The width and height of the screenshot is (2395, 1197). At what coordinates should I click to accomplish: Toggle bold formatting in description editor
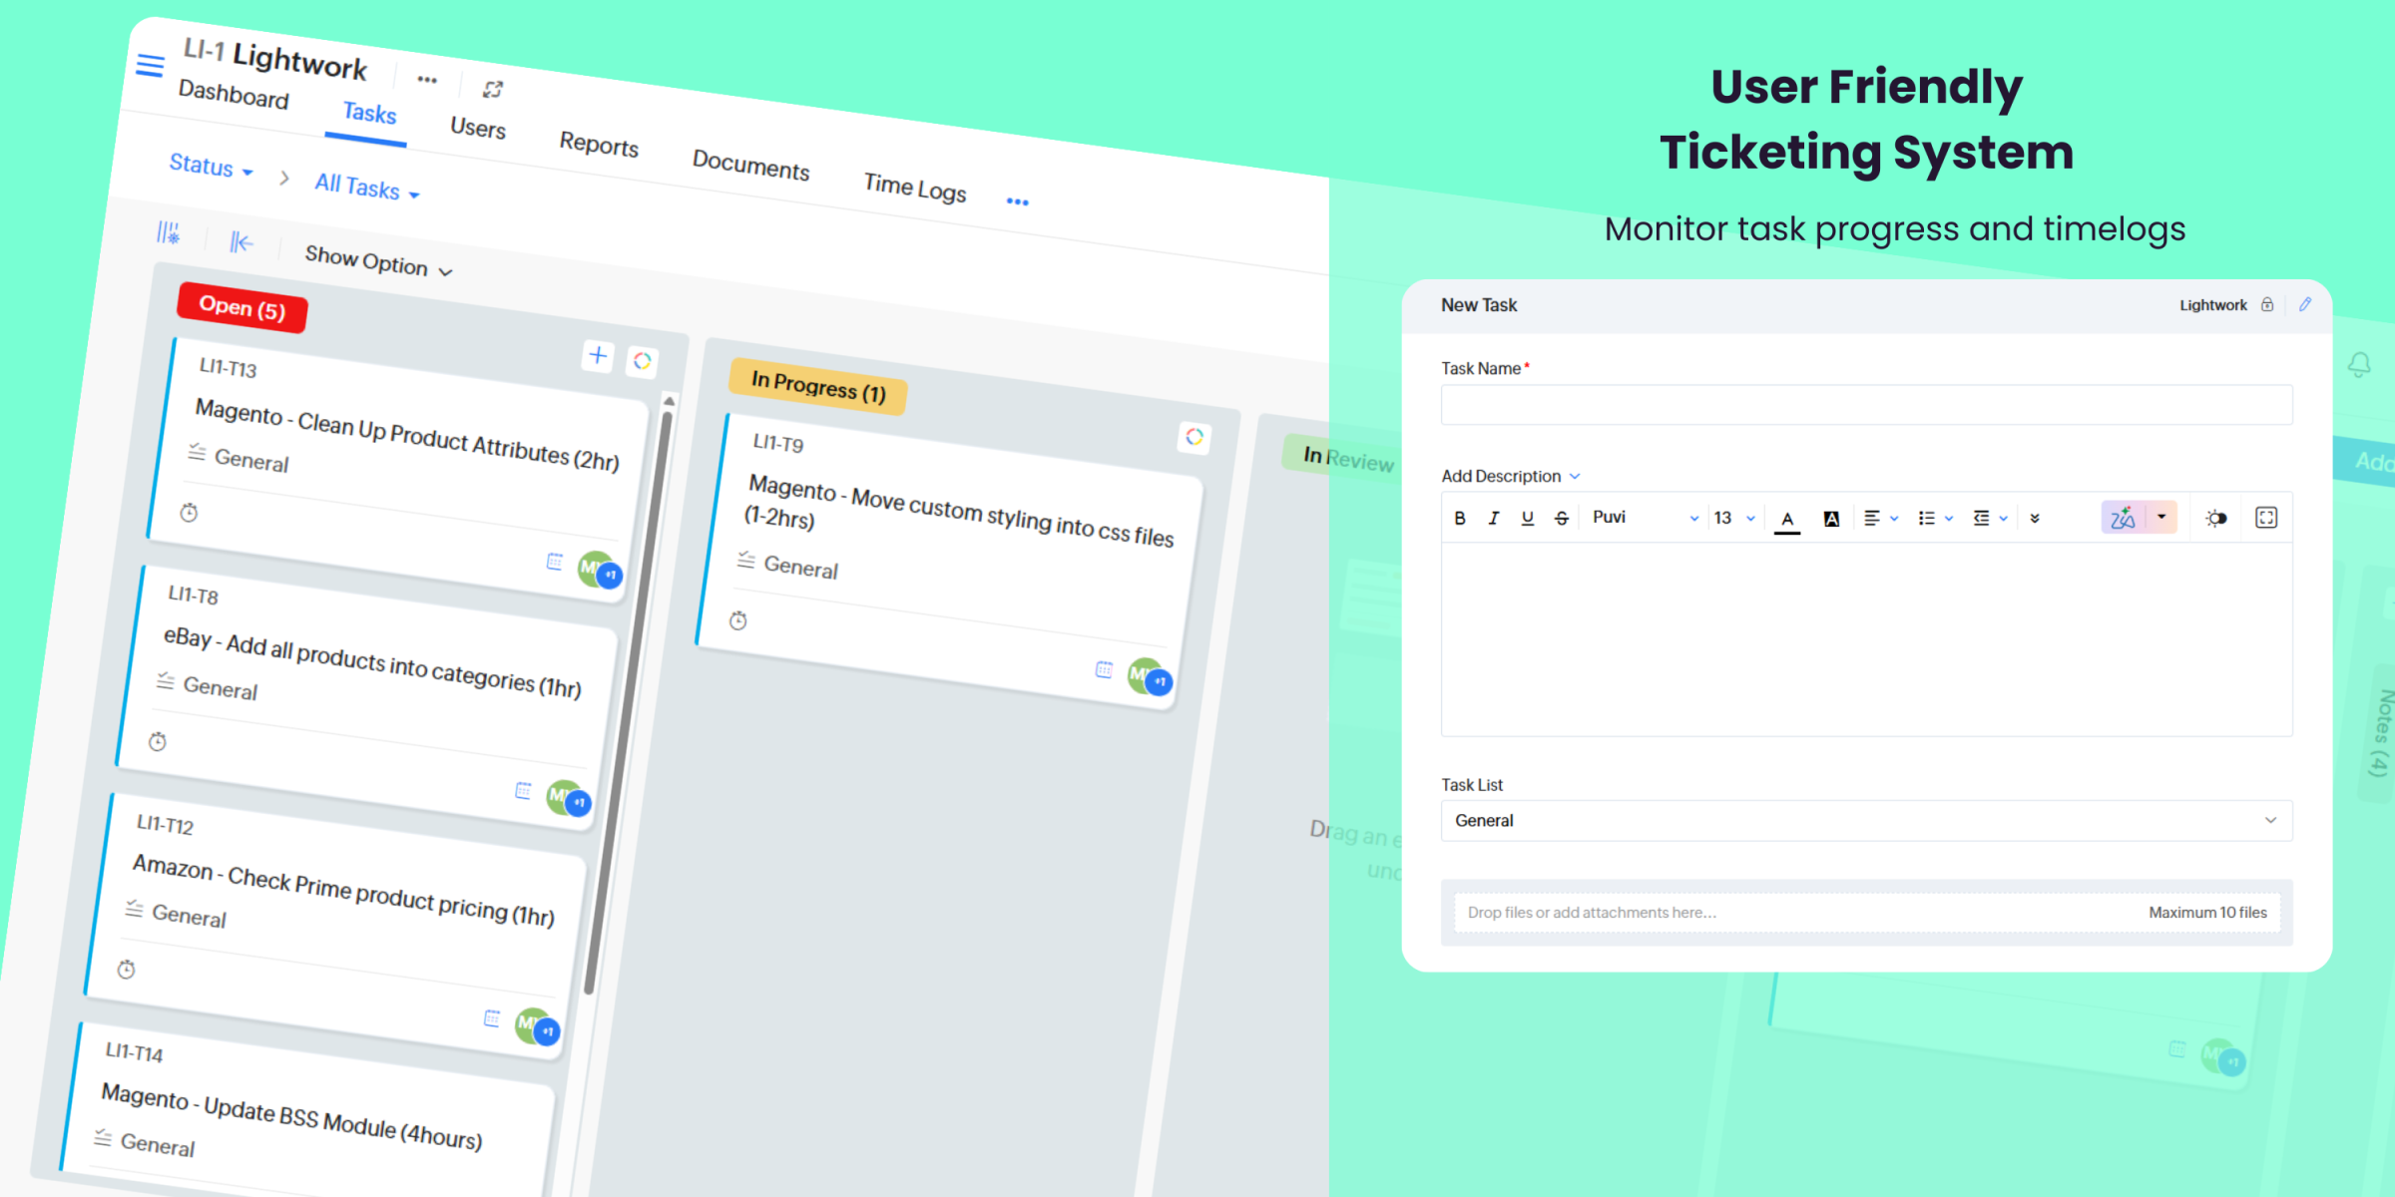(x=1460, y=518)
